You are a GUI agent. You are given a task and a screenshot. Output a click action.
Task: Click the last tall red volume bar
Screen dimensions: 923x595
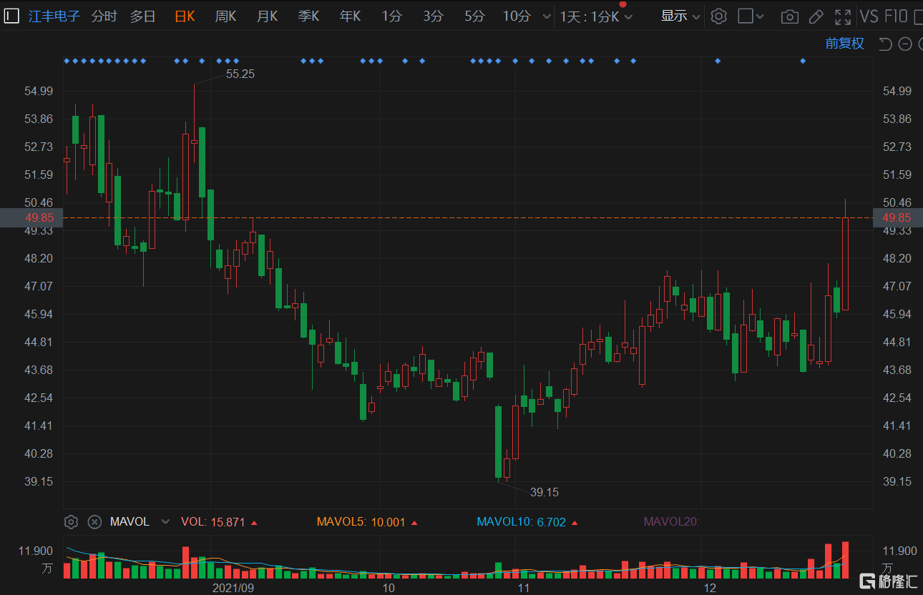pos(845,559)
